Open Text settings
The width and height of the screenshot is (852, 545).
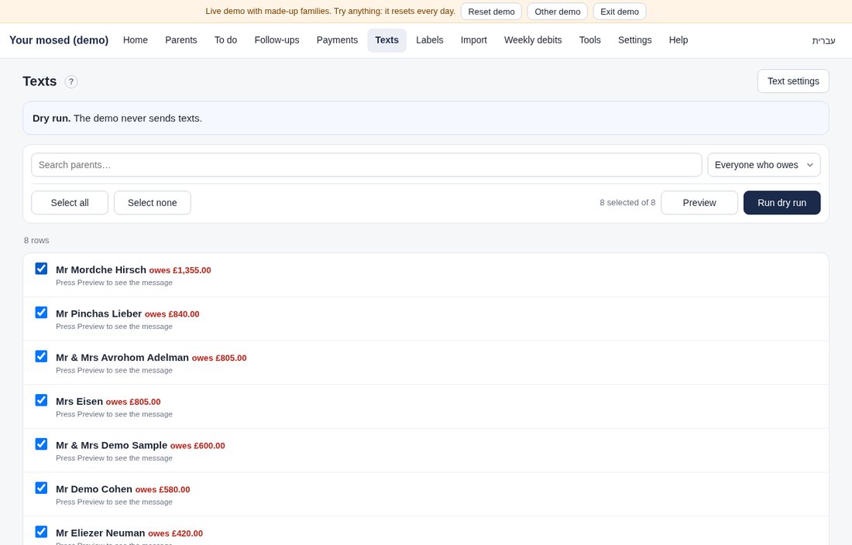click(793, 81)
